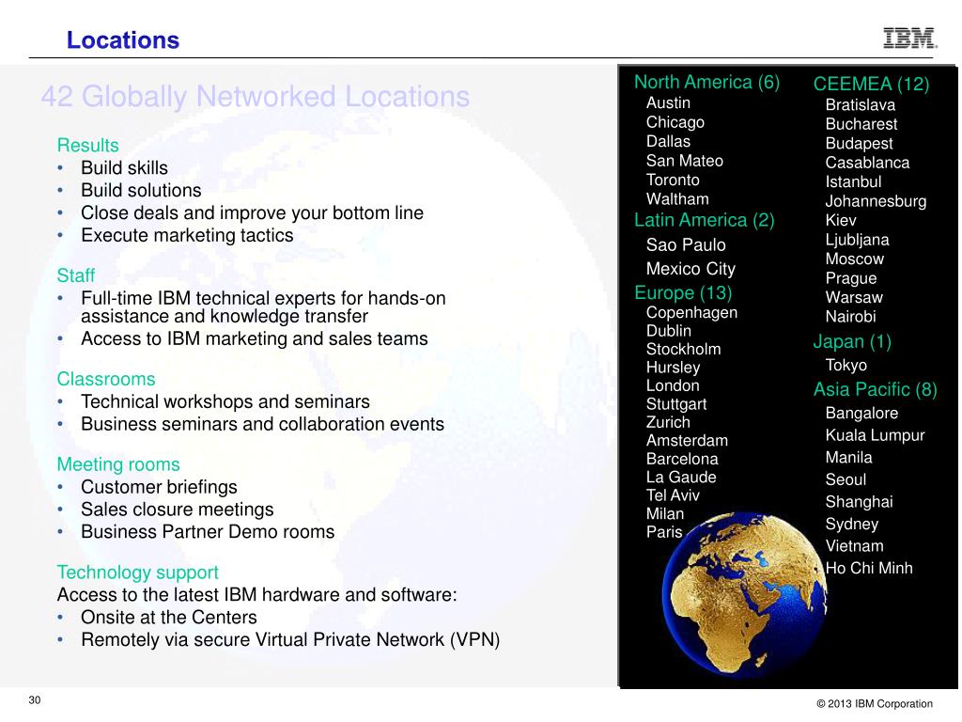Click the city 'Istanbul'
The width and height of the screenshot is (962, 722).
click(853, 181)
